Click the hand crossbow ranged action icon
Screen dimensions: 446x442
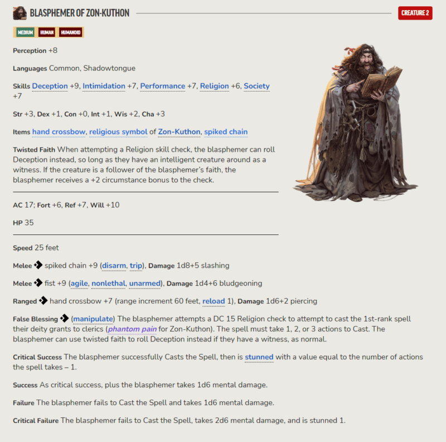(43, 300)
